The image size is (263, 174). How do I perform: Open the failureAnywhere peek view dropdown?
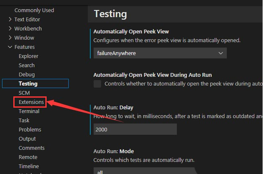pos(160,53)
